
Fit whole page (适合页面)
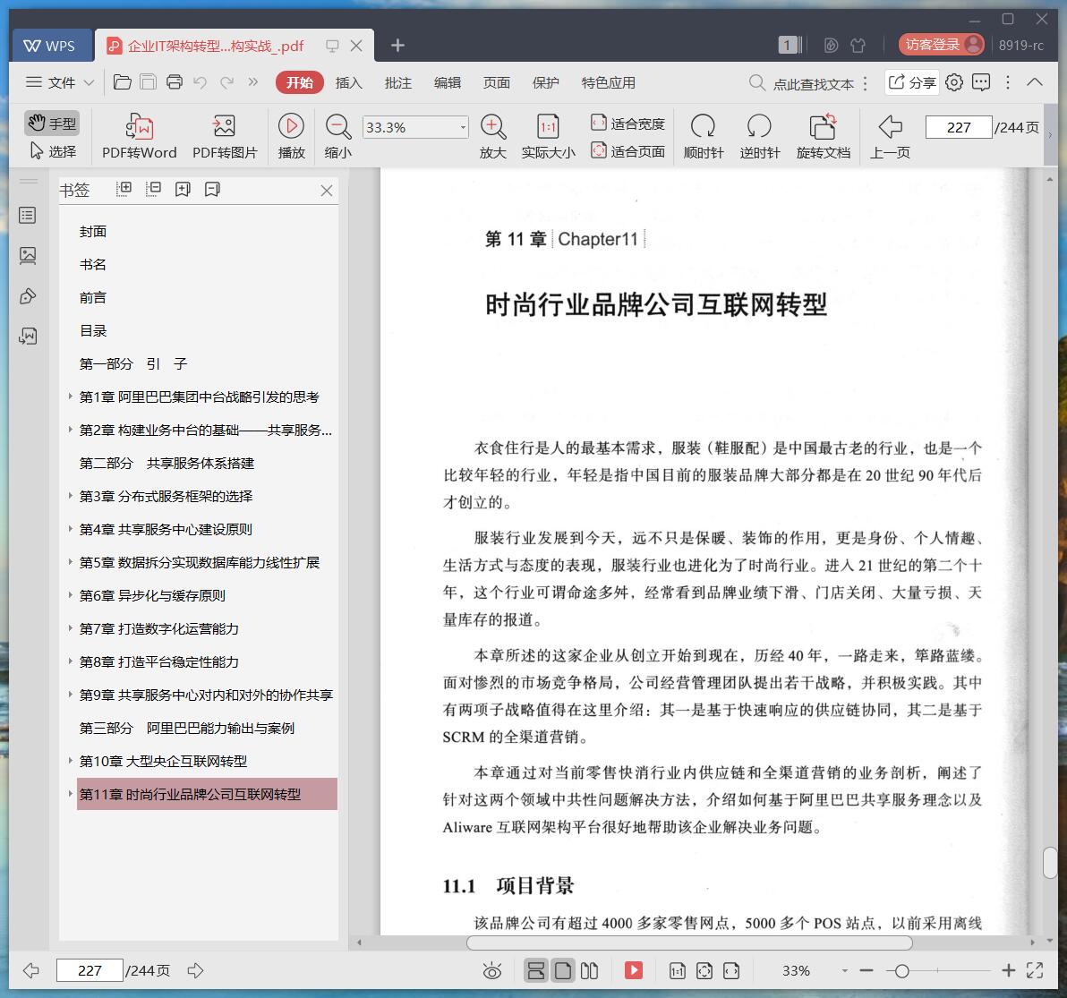pos(627,151)
